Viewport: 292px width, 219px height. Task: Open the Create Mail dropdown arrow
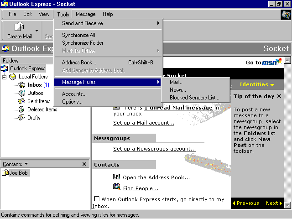(36, 31)
